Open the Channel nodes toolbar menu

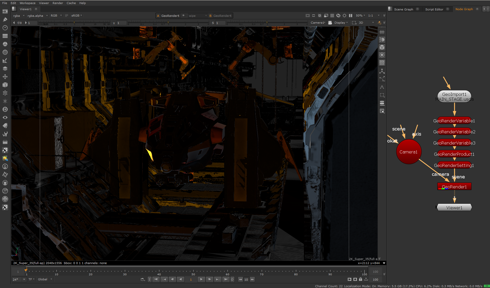pos(5,36)
